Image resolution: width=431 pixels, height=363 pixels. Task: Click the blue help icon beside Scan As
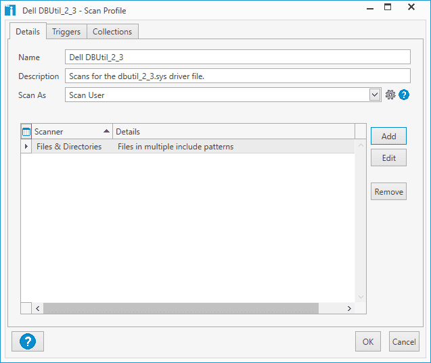pos(404,95)
